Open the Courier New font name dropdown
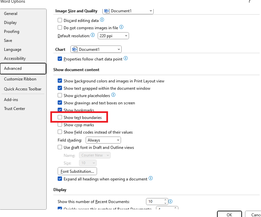The width and height of the screenshot is (261, 217). click(95, 155)
